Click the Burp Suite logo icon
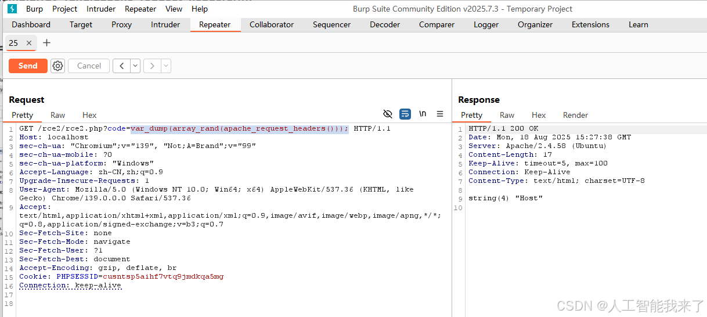Screen dimensions: 707x317 (x=12, y=9)
